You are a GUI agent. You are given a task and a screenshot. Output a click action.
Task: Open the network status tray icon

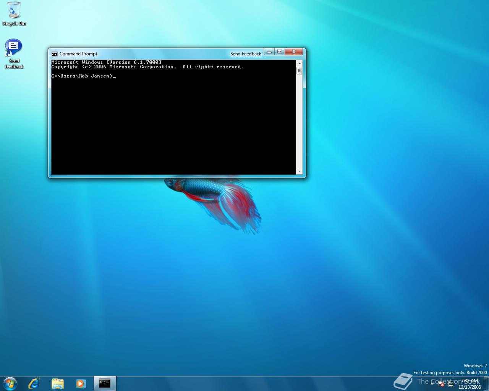(451, 384)
